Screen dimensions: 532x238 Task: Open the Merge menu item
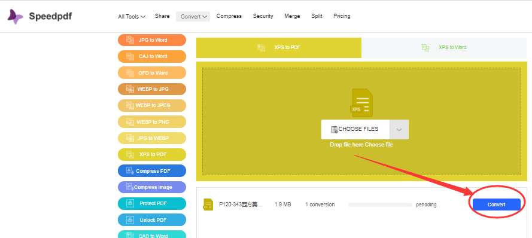click(292, 16)
